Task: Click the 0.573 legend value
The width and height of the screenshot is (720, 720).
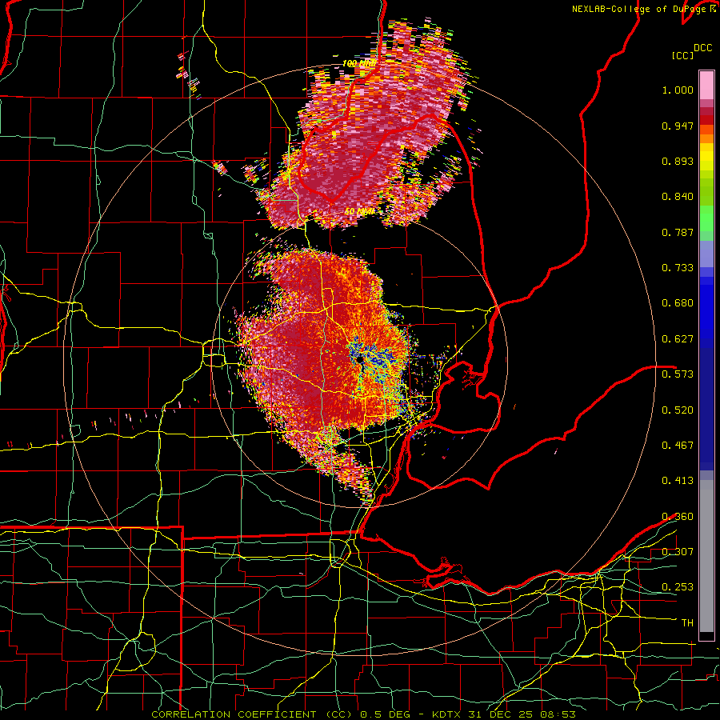Action: point(678,374)
